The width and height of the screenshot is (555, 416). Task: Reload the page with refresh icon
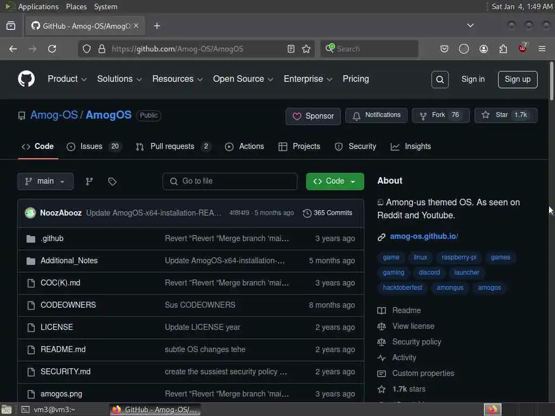[52, 49]
